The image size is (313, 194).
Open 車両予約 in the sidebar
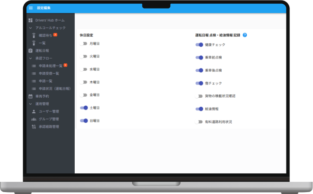42,96
